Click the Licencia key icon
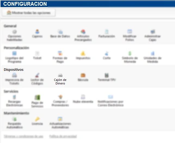 tap(37, 119)
